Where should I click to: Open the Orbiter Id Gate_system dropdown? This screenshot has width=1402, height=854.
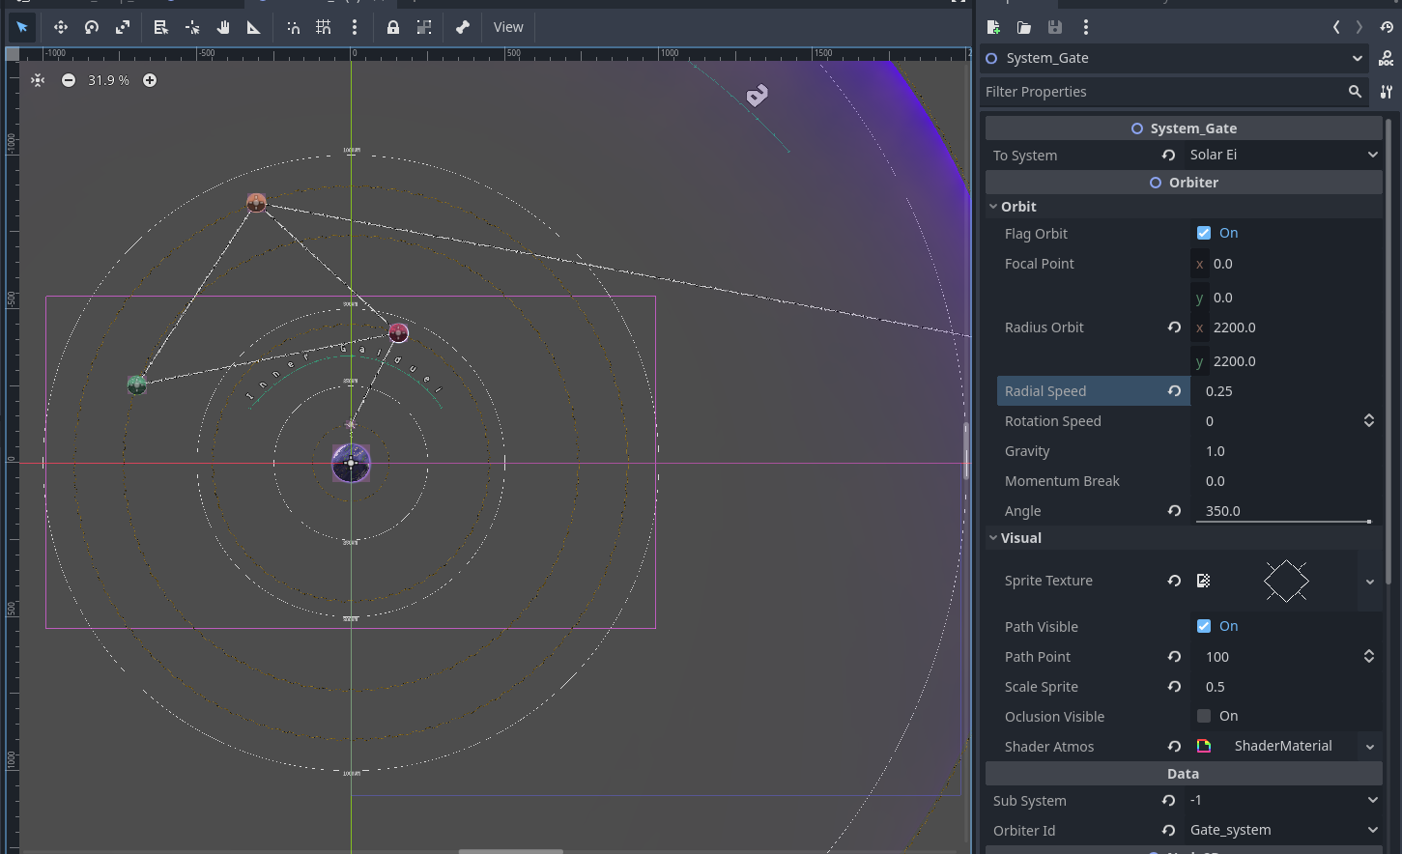click(1284, 830)
